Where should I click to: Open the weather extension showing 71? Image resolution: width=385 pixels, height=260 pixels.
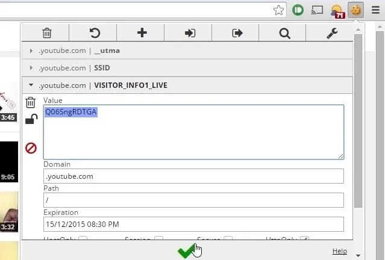point(337,11)
